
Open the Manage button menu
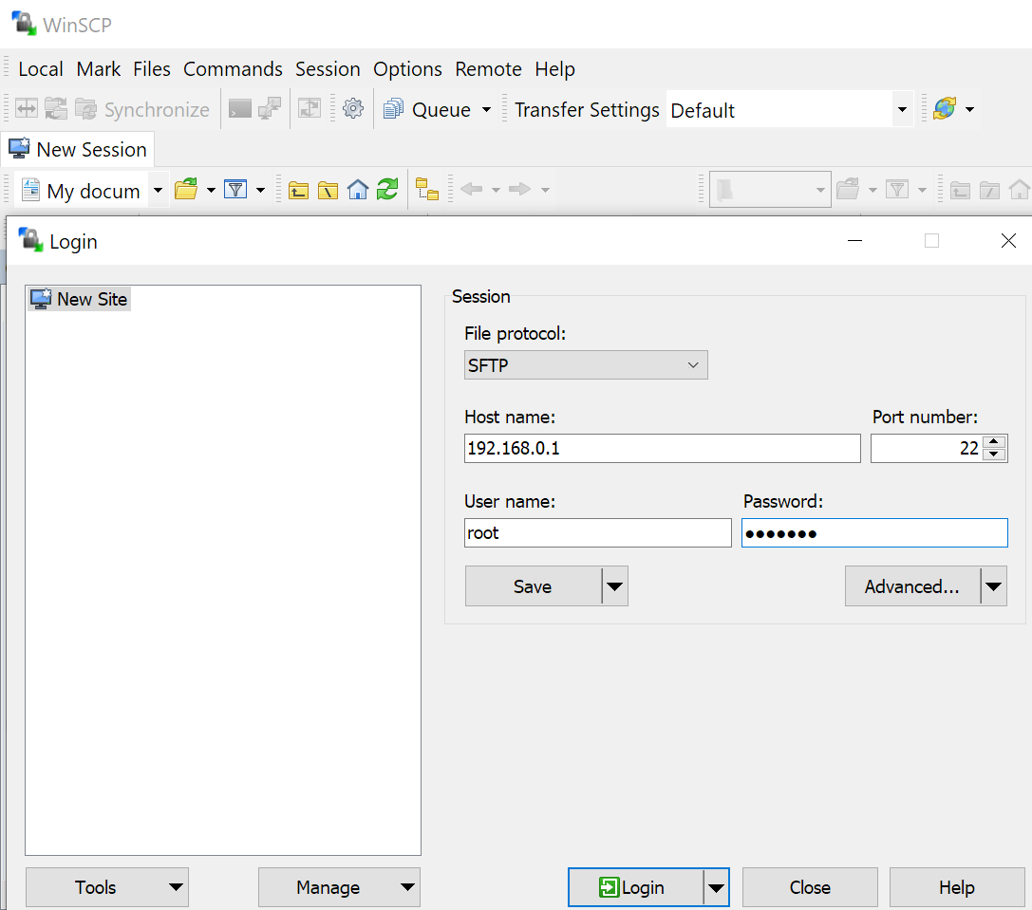tap(339, 887)
